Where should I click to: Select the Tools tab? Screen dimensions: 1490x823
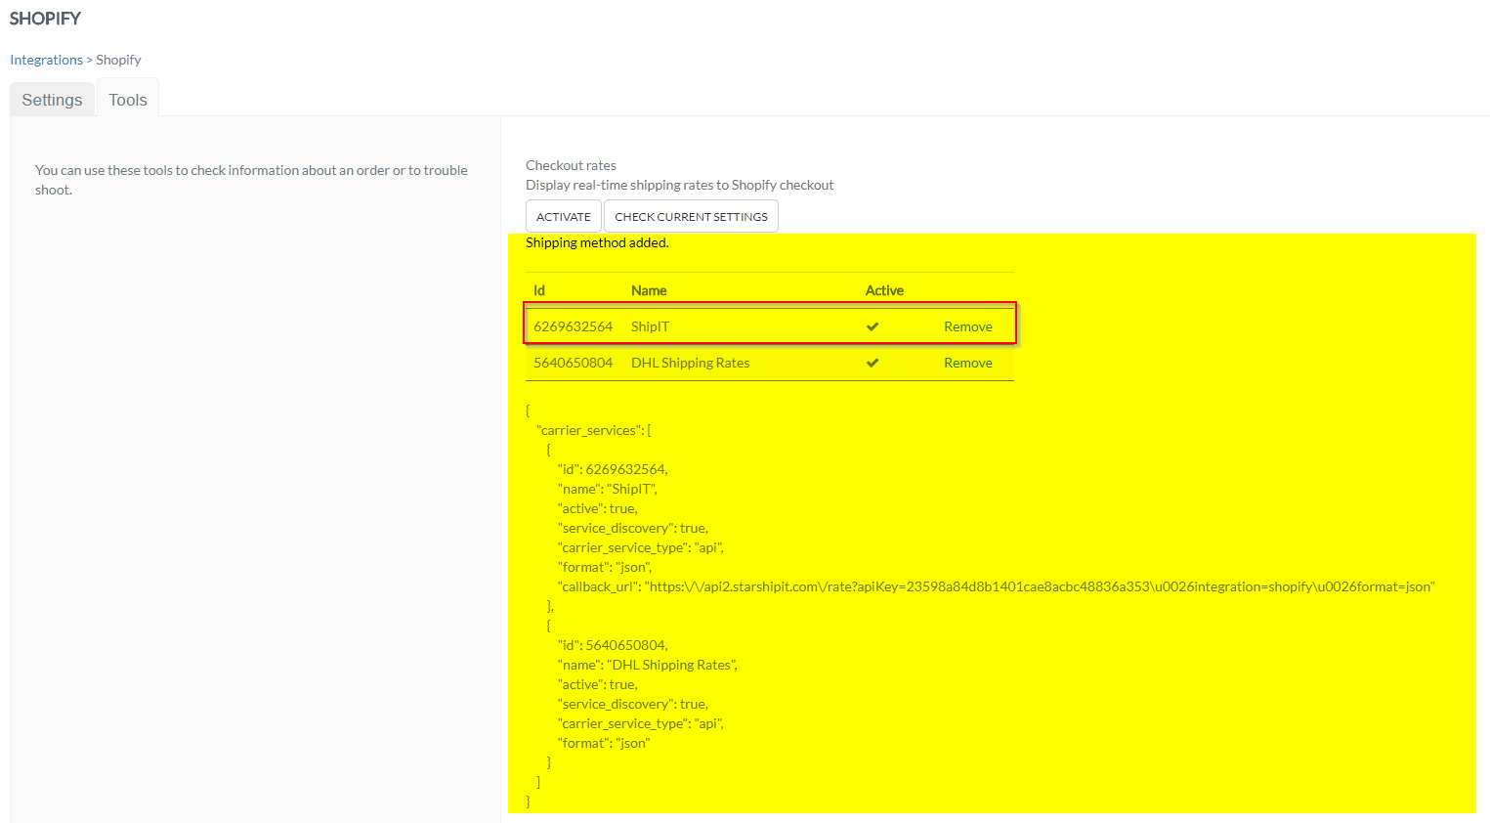click(x=128, y=100)
